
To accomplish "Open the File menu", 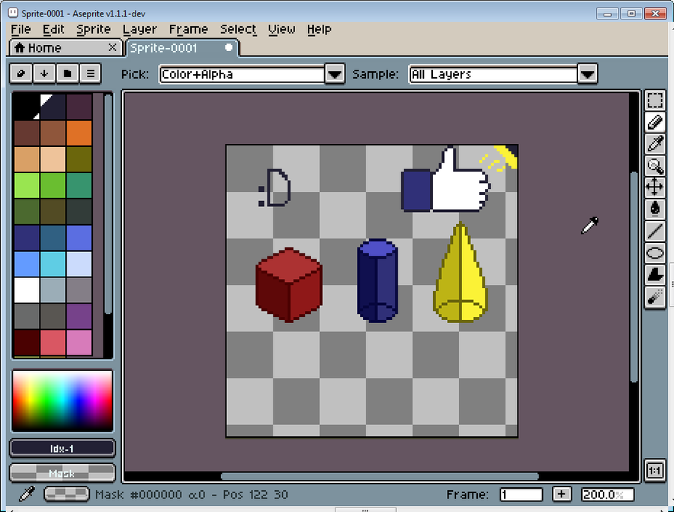I will (x=21, y=29).
